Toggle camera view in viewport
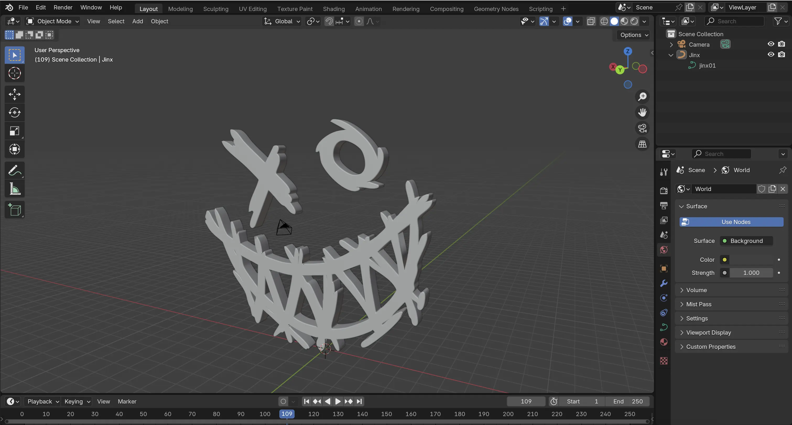Image resolution: width=792 pixels, height=425 pixels. pyautogui.click(x=642, y=128)
